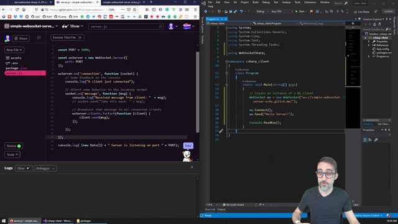Click the Glitch dog mascot

[187, 156]
